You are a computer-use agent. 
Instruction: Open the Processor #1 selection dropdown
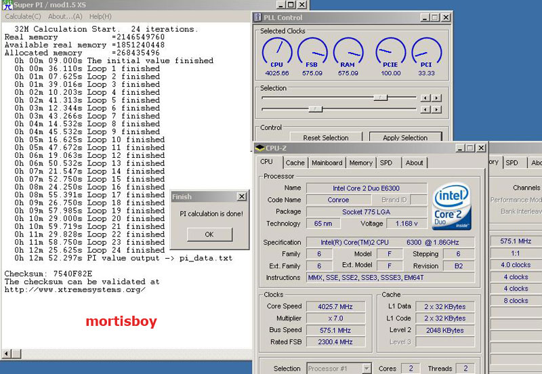[x=367, y=369]
